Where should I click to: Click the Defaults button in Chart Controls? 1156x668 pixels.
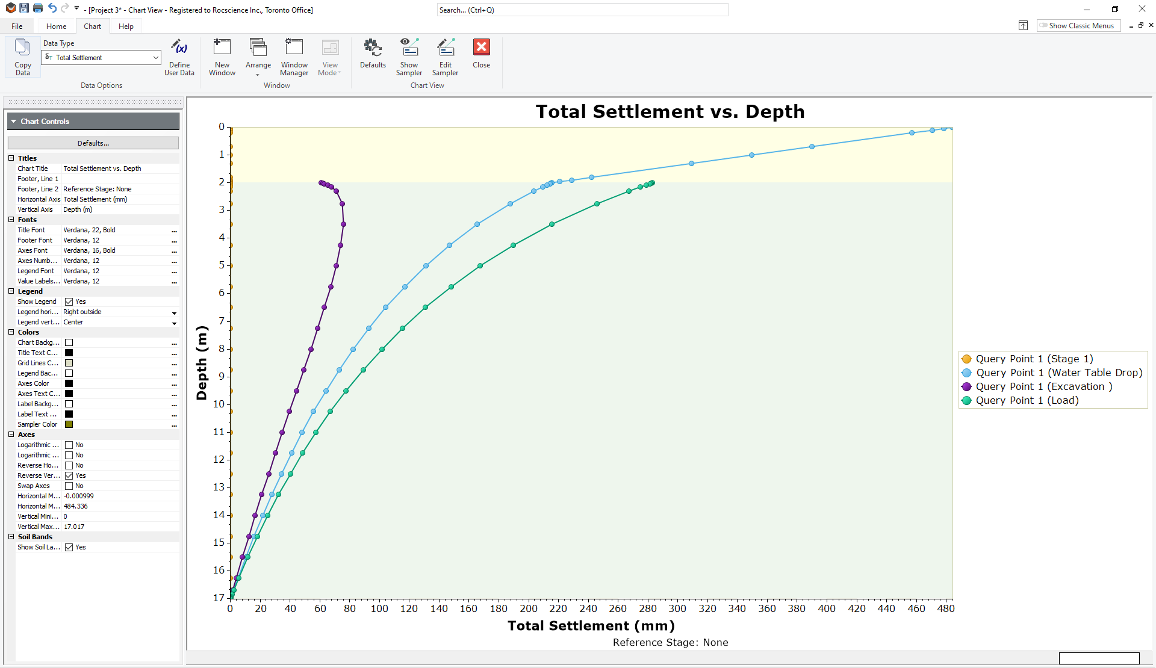tap(93, 143)
